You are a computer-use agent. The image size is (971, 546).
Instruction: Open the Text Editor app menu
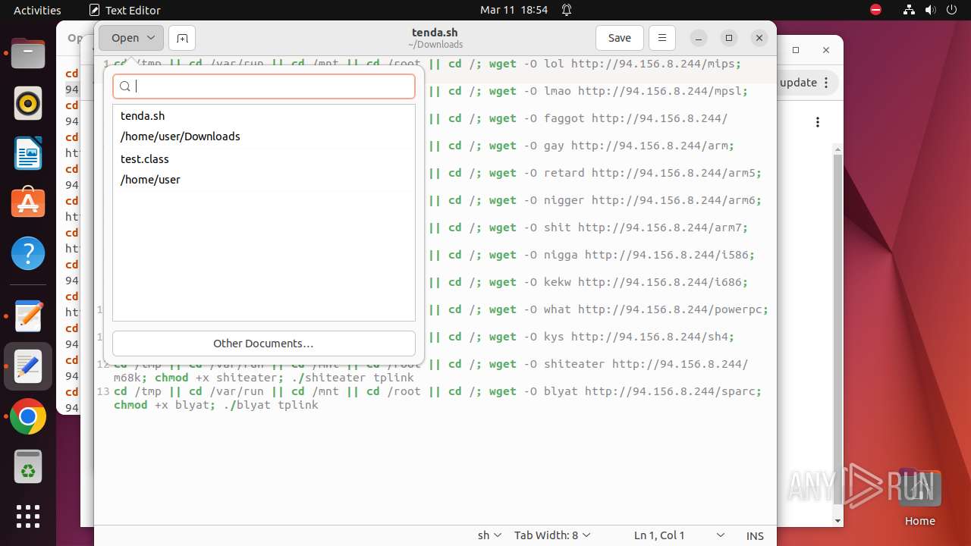click(124, 10)
